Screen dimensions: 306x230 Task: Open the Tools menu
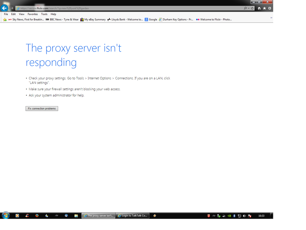click(44, 14)
